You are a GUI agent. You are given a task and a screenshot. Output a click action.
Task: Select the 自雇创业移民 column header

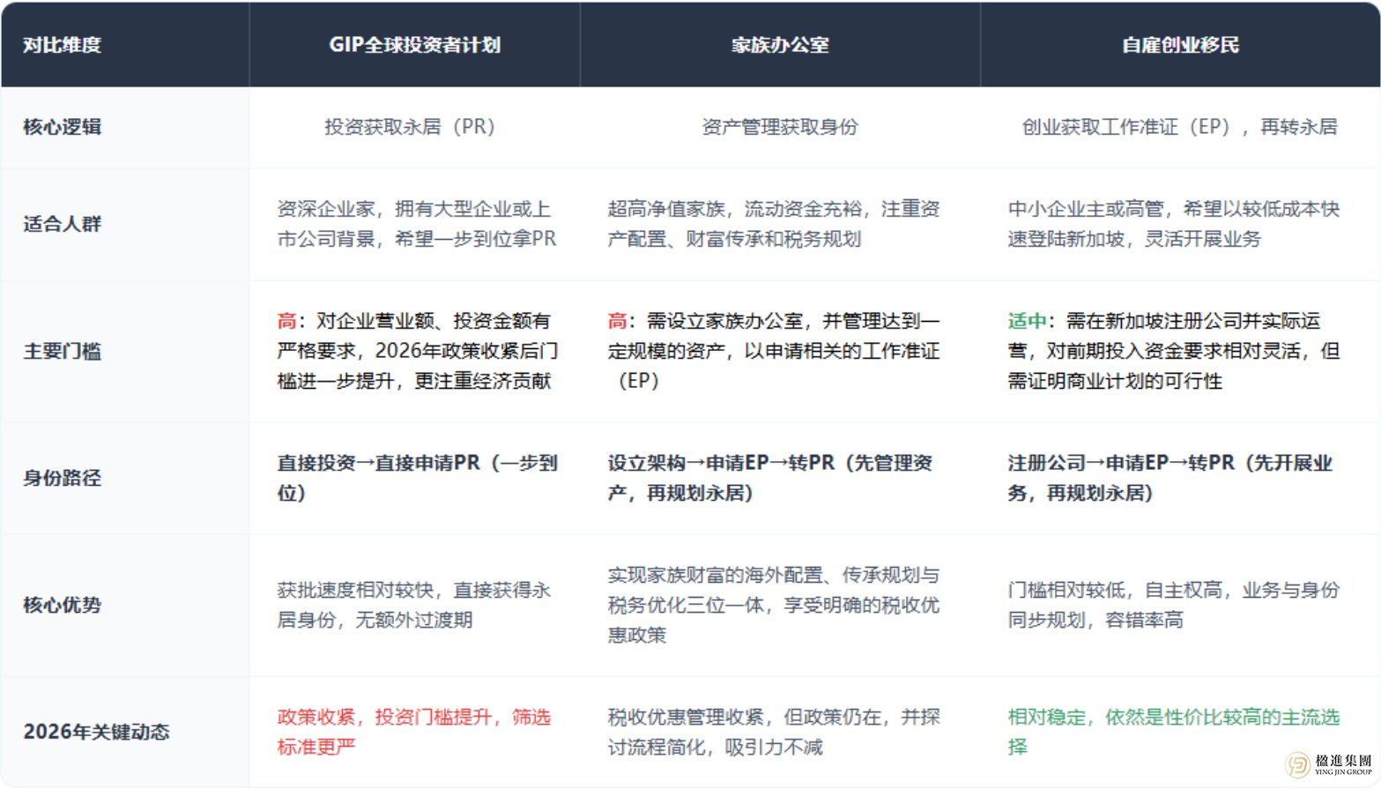[x=1180, y=44]
